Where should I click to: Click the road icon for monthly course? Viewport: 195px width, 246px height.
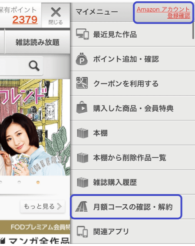(81, 207)
